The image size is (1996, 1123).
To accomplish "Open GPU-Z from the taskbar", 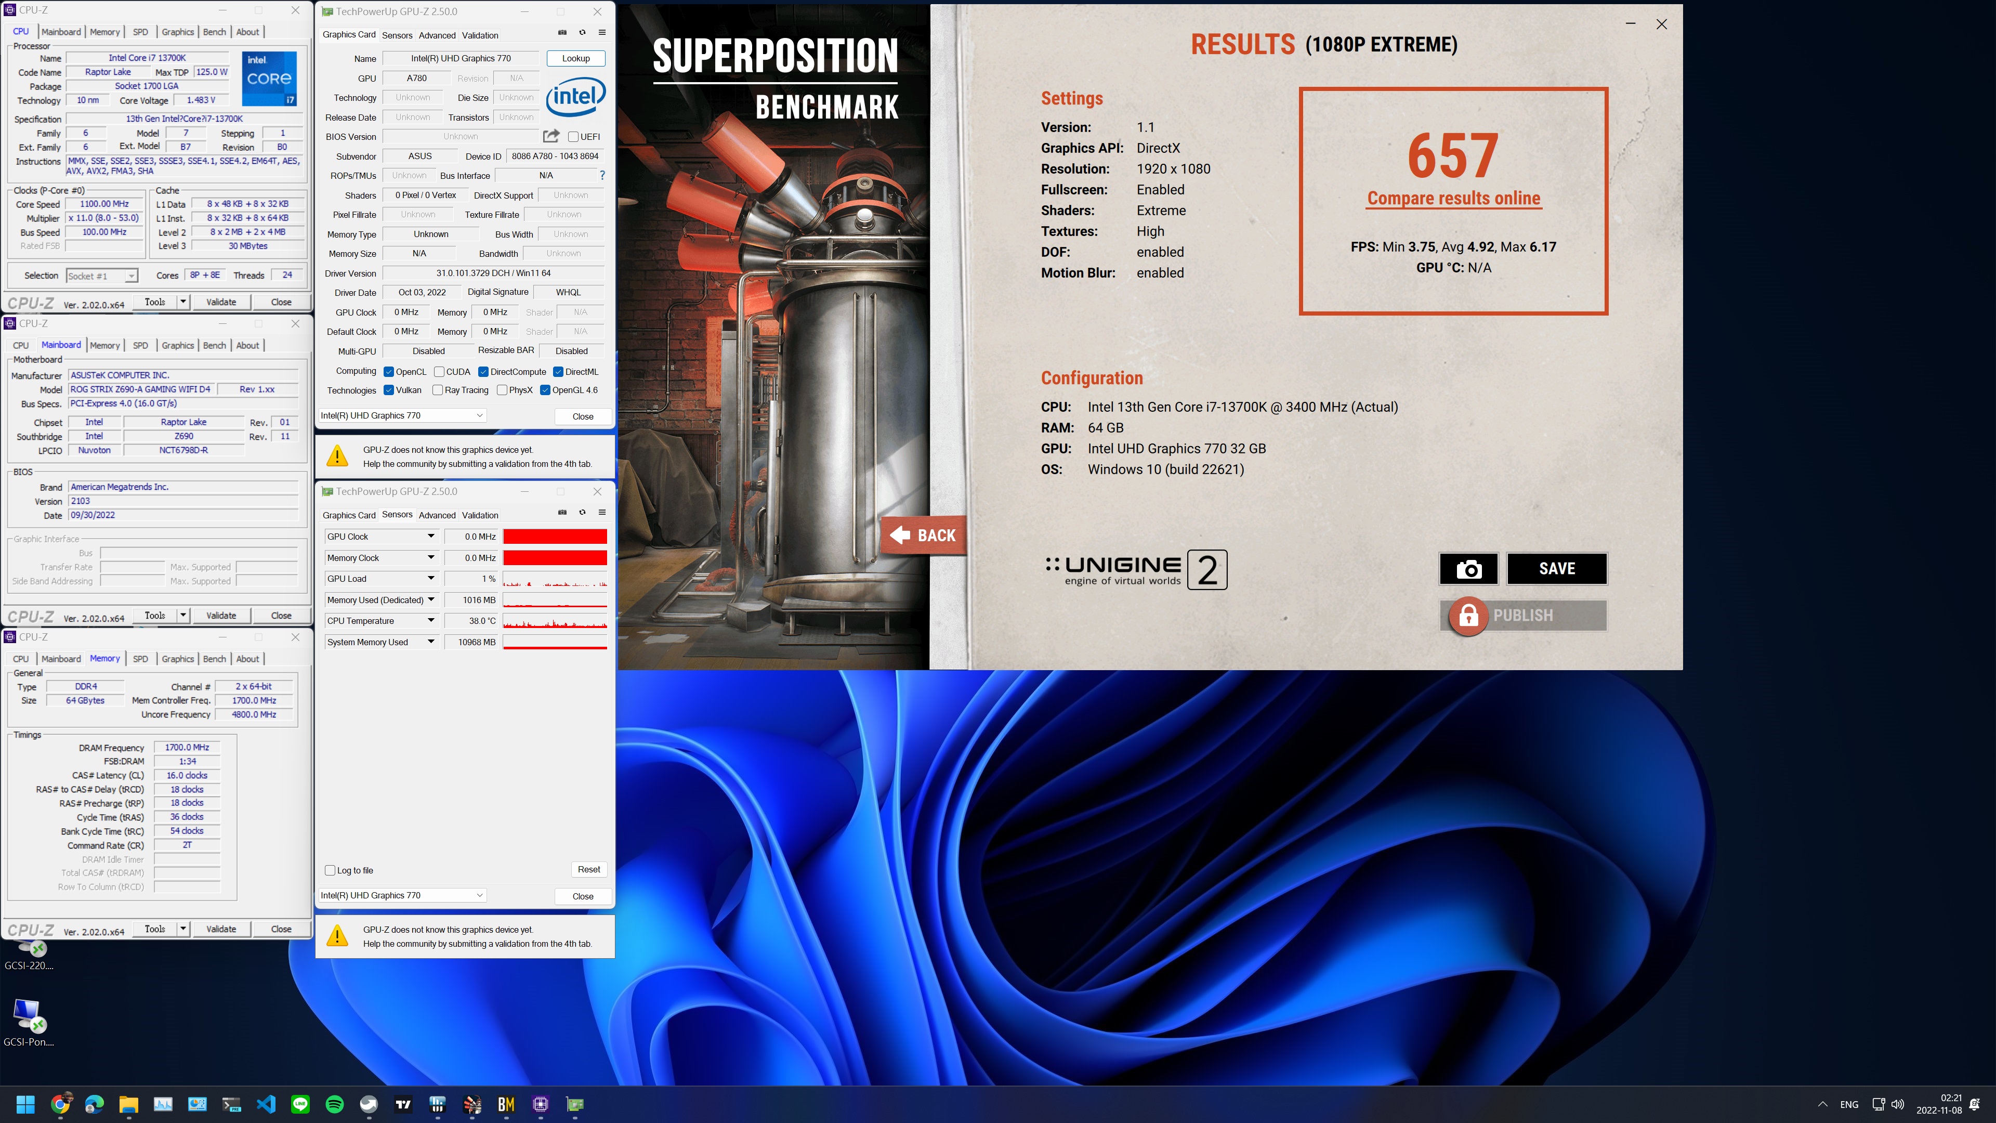I will point(575,1104).
